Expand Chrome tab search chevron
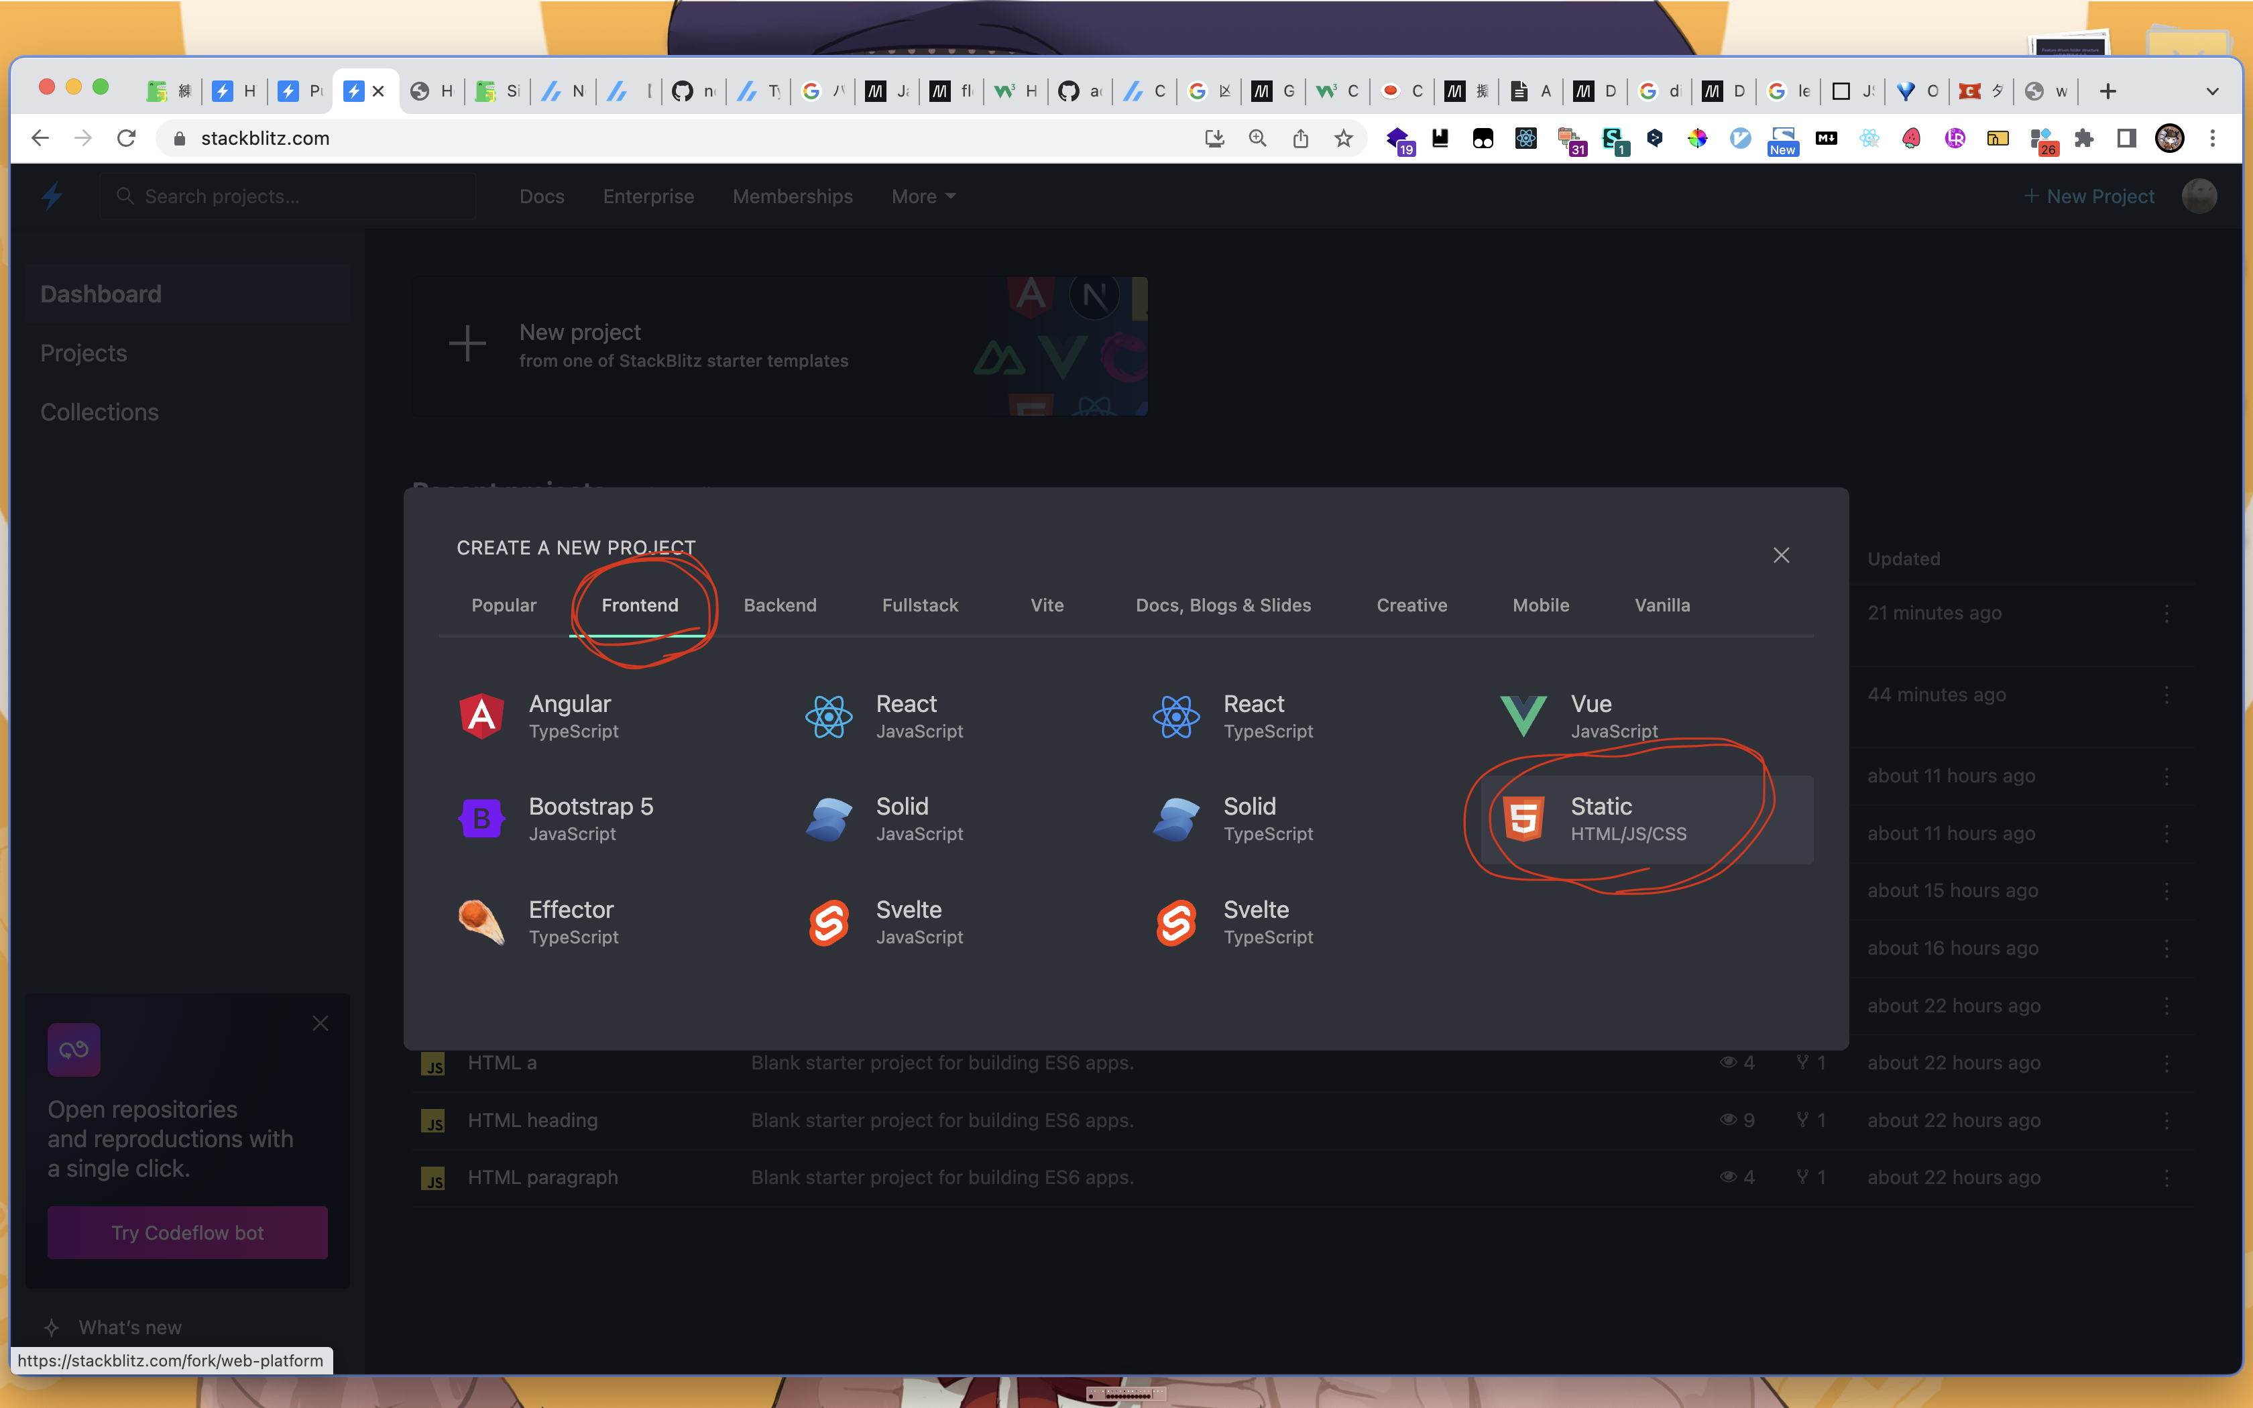 point(2212,91)
